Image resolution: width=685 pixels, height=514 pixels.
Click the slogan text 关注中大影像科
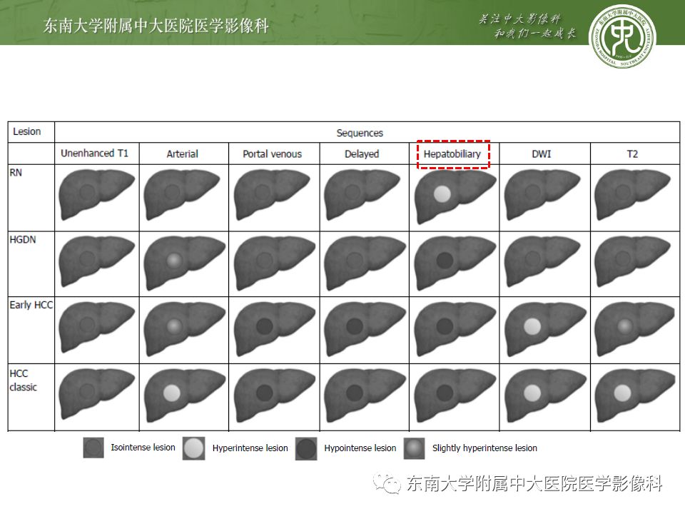pyautogui.click(x=519, y=19)
